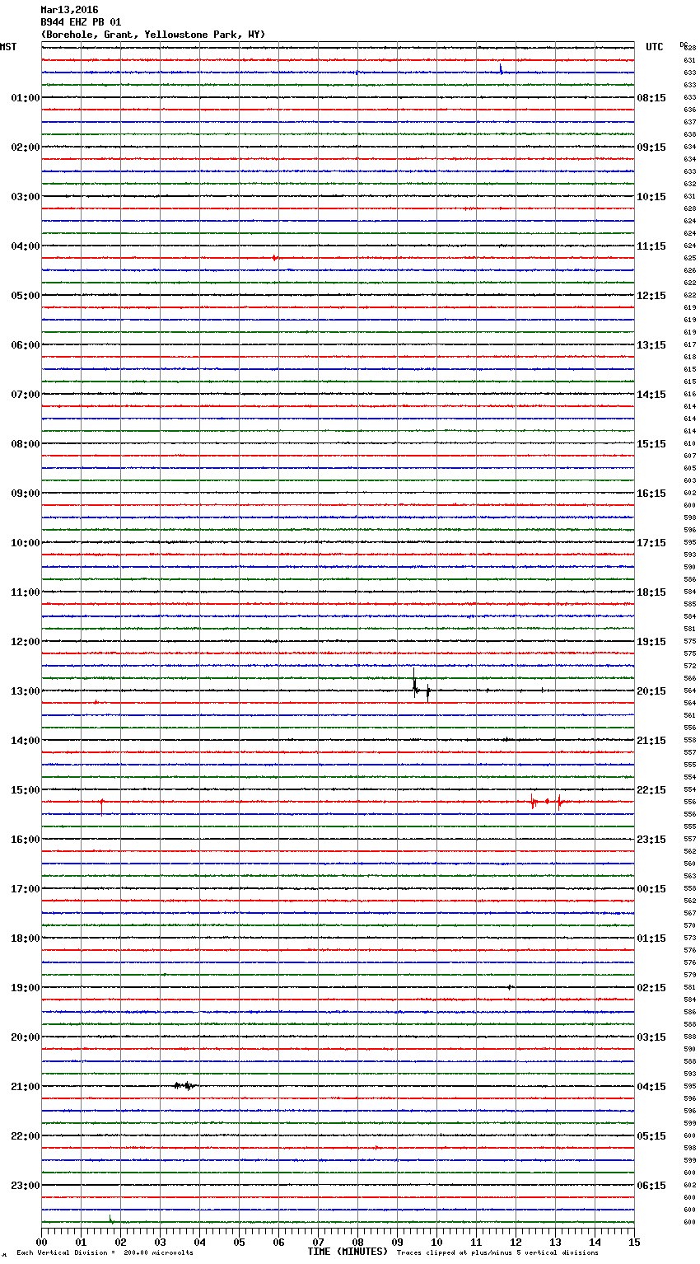
Task: Select the 06:00 MST time label
Action: tap(26, 345)
